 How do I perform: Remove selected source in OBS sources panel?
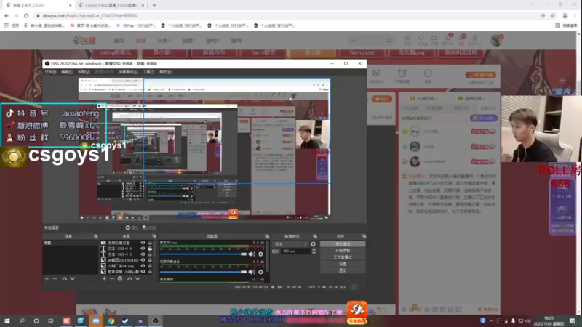tap(112, 278)
